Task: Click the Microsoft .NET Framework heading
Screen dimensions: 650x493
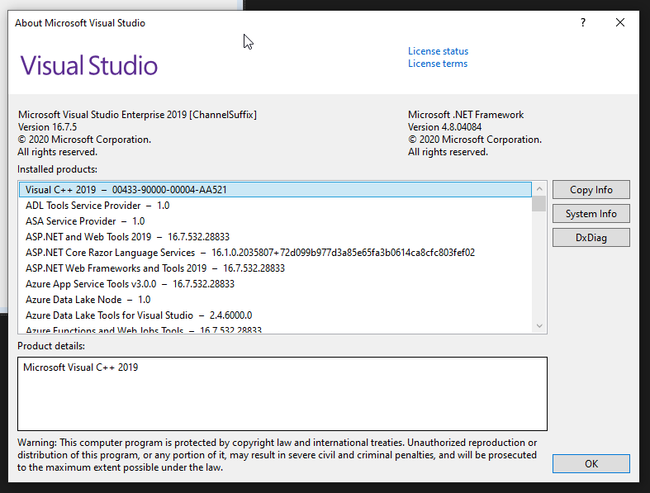Action: [x=466, y=115]
